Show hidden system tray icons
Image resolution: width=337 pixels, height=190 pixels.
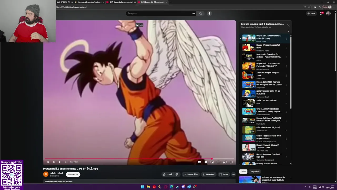tap(306, 187)
